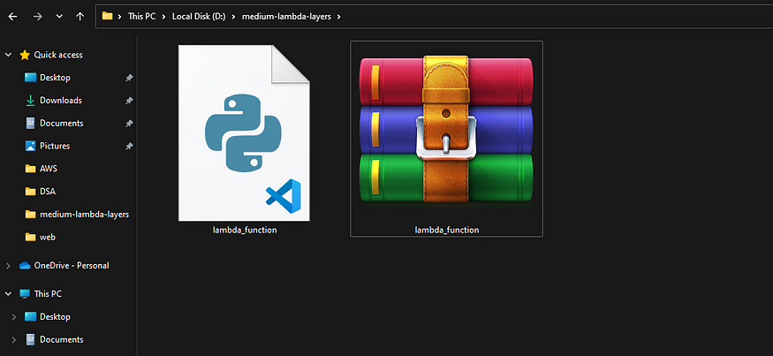Screen dimensions: 773x356
Task: Select the WinRAR lambda_function archive thumbnail
Action: 446,129
